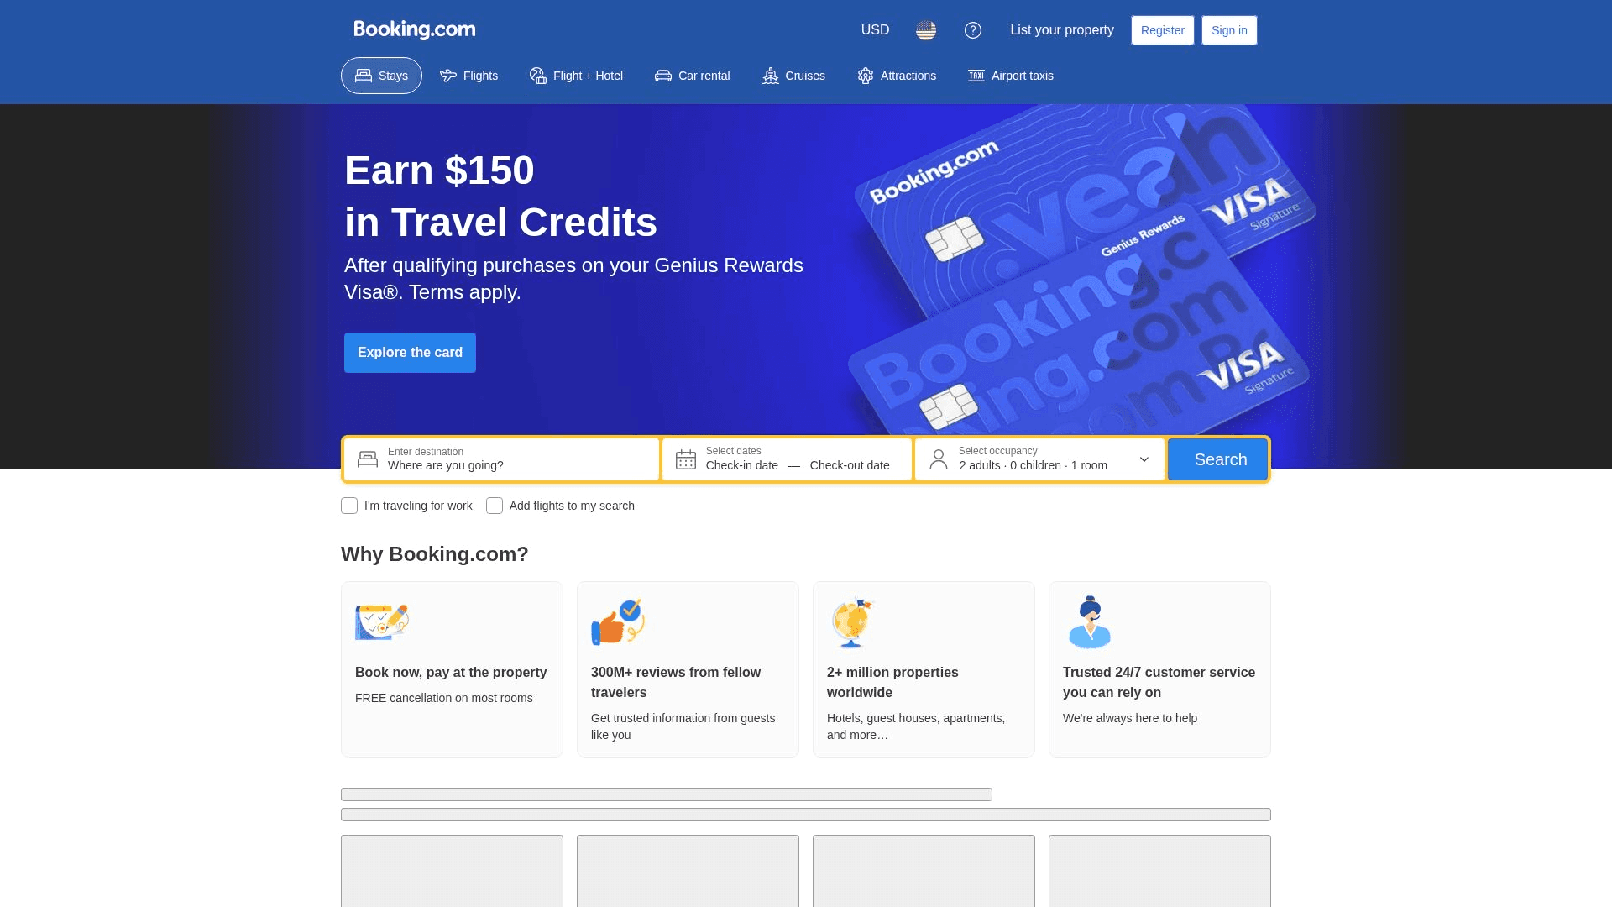Click the We're always here to help text
This screenshot has height=907, width=1612.
click(x=1130, y=718)
